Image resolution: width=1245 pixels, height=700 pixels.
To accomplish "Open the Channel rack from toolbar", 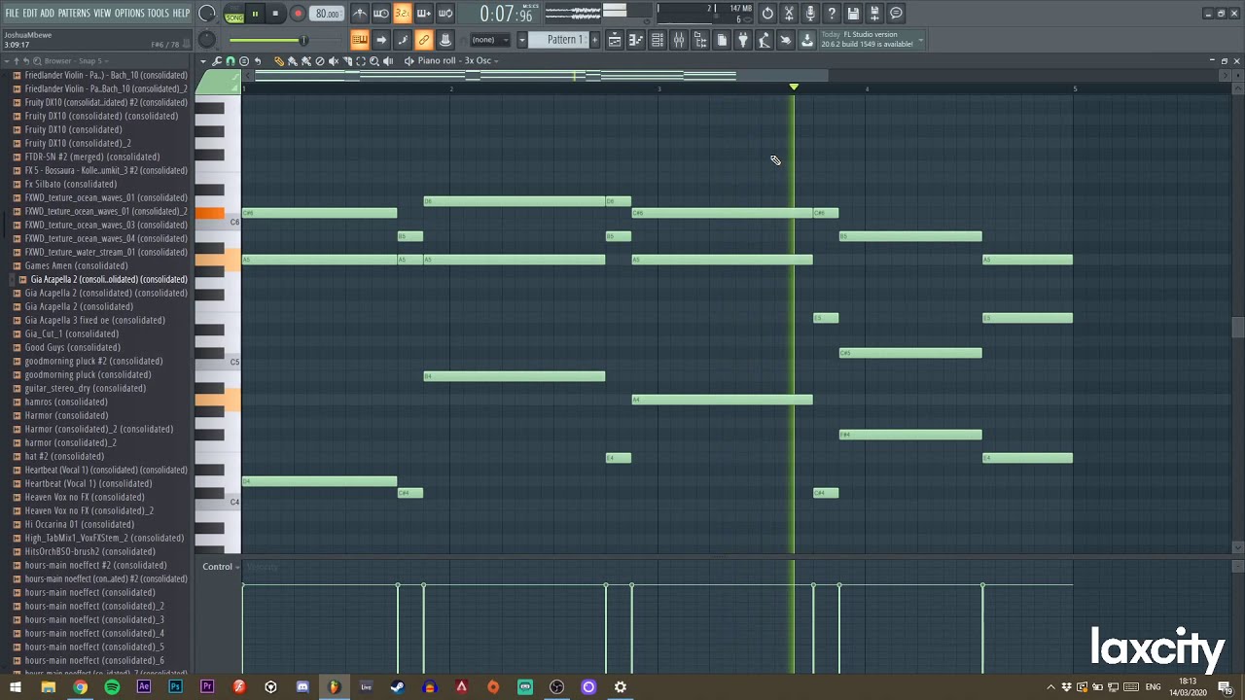I will (x=658, y=40).
